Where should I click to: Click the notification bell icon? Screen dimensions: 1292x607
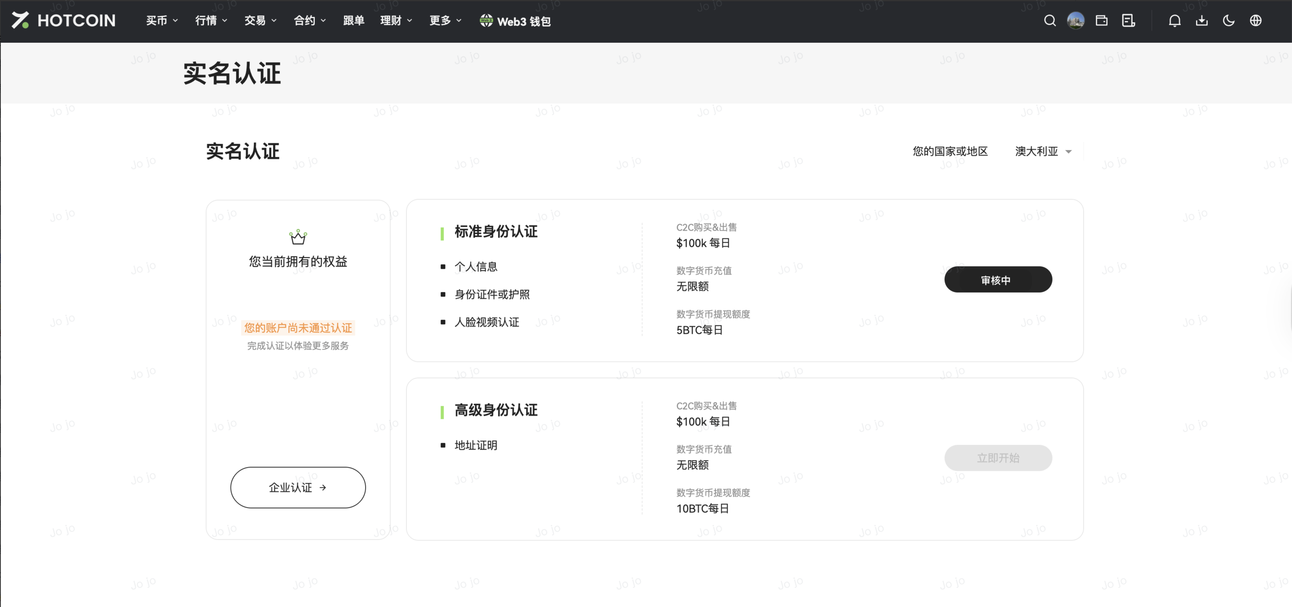(x=1175, y=21)
